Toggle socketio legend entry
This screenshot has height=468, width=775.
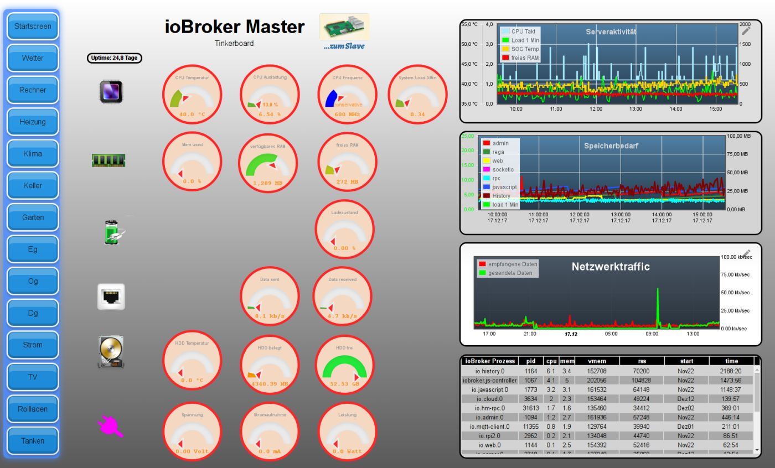[498, 169]
